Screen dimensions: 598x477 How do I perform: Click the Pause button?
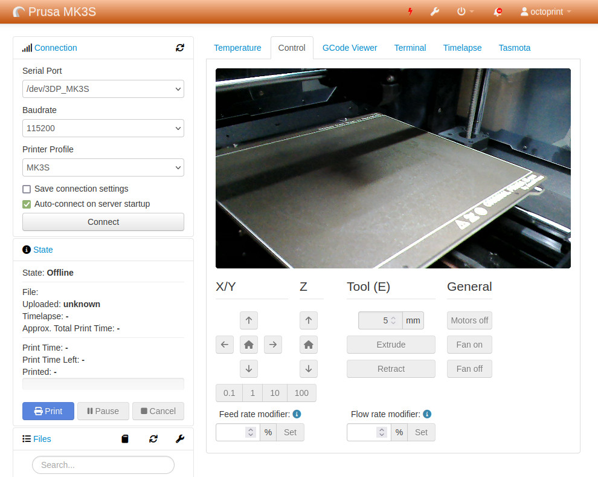click(x=103, y=411)
